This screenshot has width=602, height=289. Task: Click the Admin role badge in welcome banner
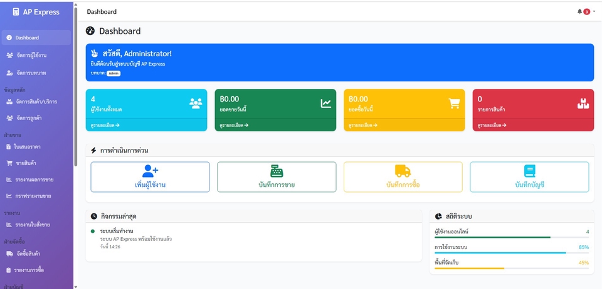(114, 73)
